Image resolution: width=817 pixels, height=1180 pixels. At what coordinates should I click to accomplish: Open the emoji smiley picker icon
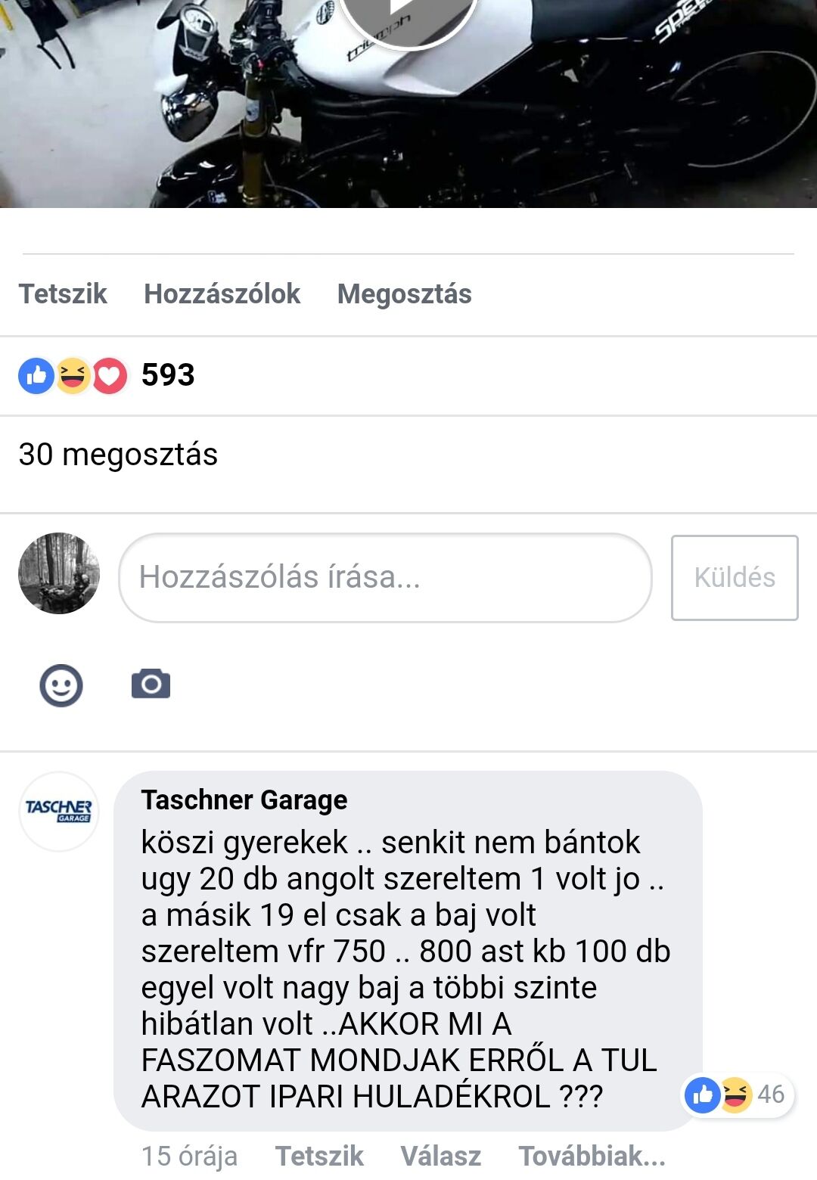[x=61, y=685]
